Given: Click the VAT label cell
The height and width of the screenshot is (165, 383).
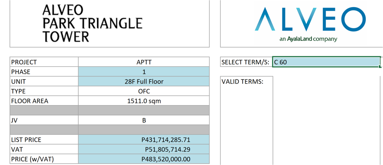Looking at the screenshot, I should [44, 149].
